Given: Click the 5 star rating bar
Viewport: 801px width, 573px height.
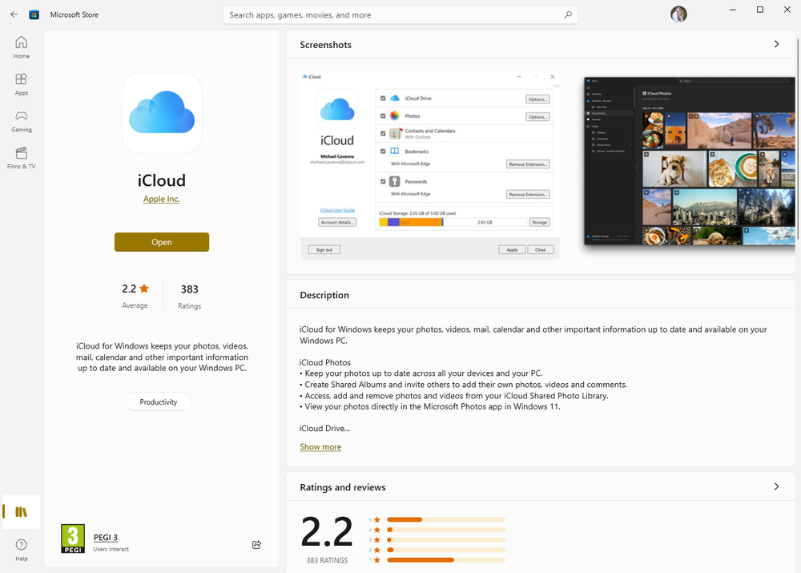Looking at the screenshot, I should [x=446, y=519].
